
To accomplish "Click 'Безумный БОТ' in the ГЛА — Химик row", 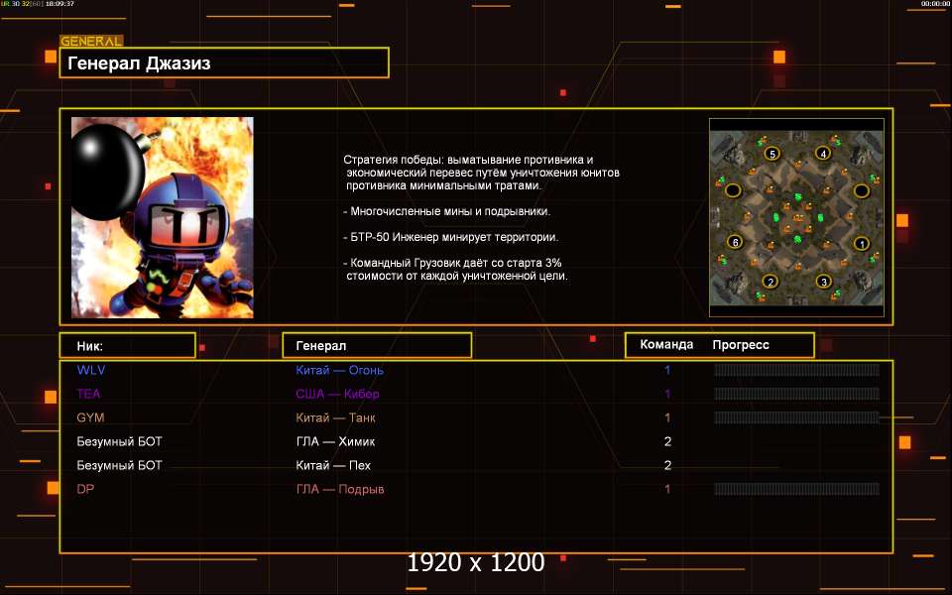I will point(120,441).
